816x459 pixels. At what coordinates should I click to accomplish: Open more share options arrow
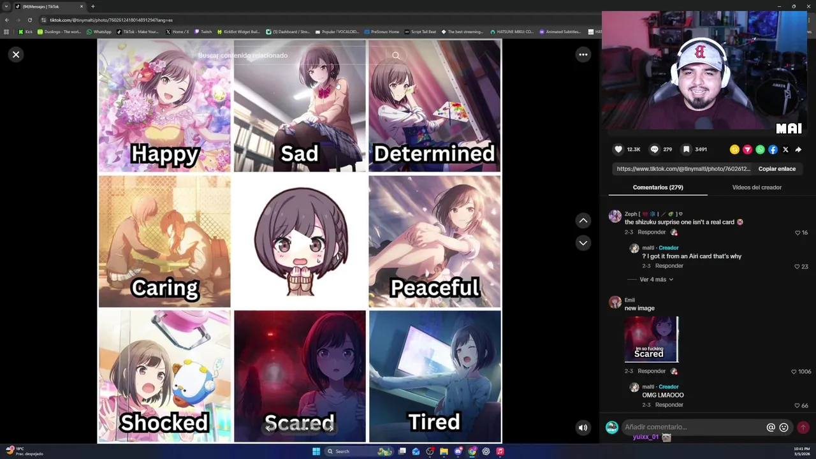click(798, 149)
